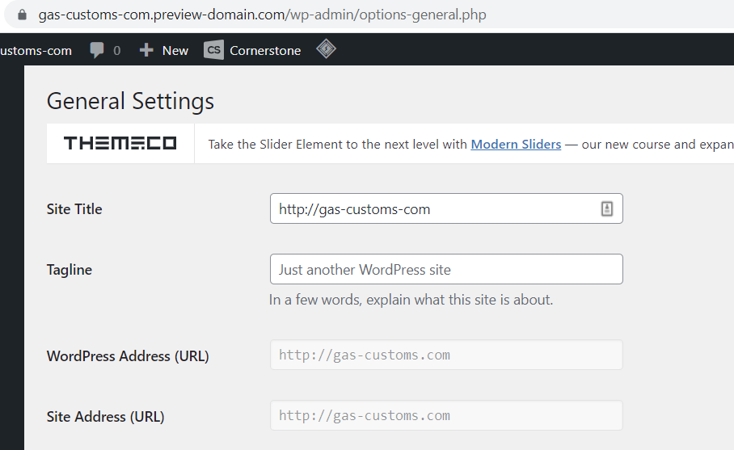Screen dimensions: 734x450
Task: Click the browser URL address text
Action: (263, 15)
